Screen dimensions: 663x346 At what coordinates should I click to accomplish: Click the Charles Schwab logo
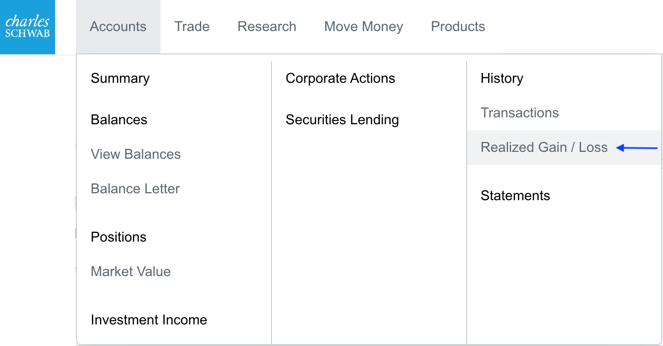click(x=28, y=27)
